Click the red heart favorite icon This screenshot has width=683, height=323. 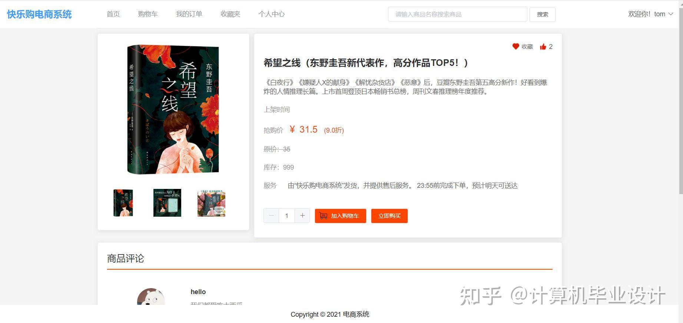pyautogui.click(x=515, y=46)
